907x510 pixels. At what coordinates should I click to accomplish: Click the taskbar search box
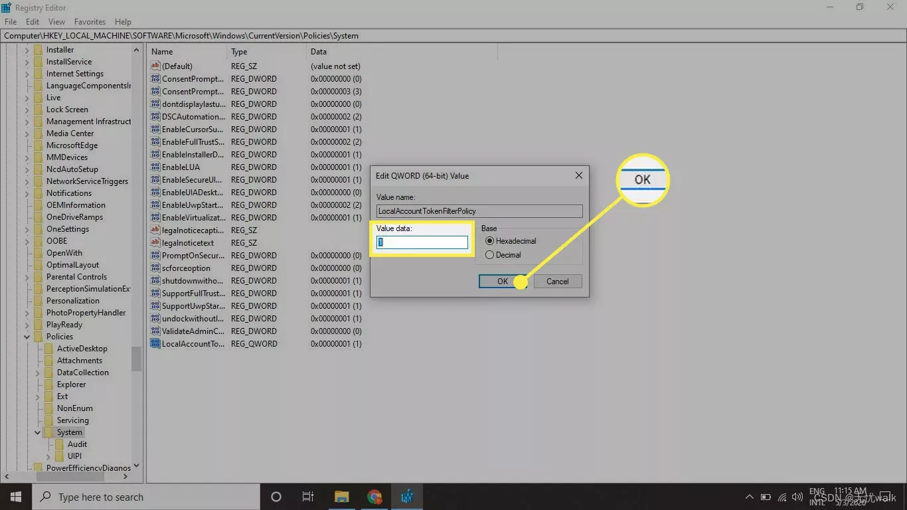[x=146, y=497]
